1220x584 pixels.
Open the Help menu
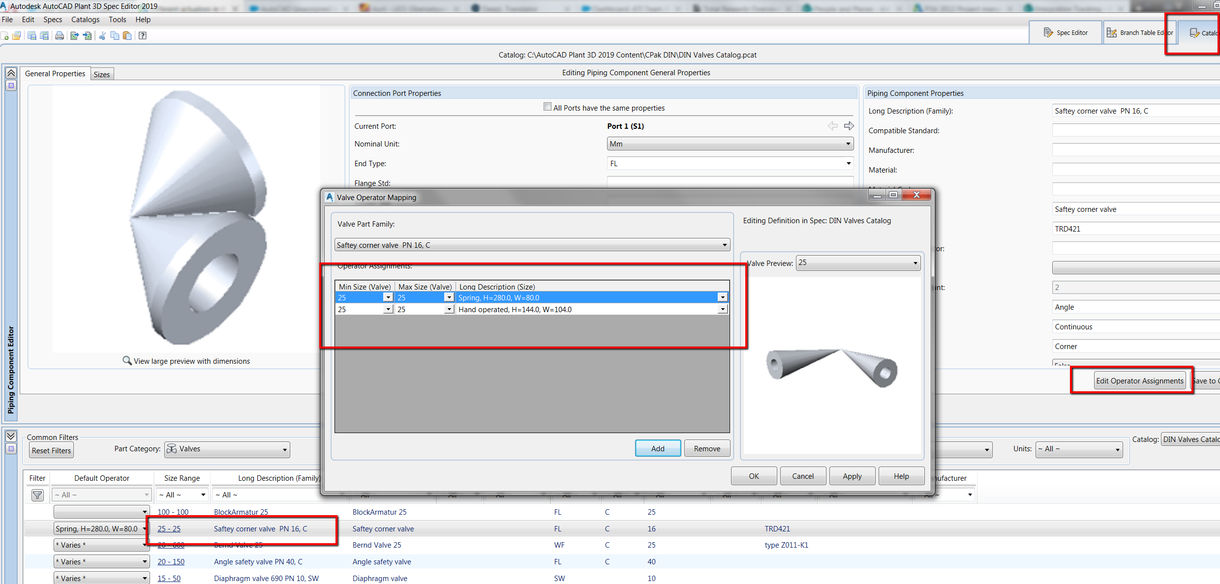[x=143, y=20]
